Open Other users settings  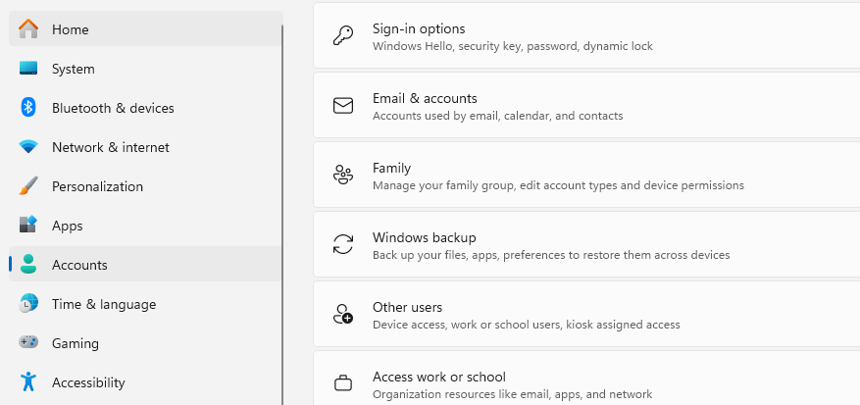pos(588,315)
